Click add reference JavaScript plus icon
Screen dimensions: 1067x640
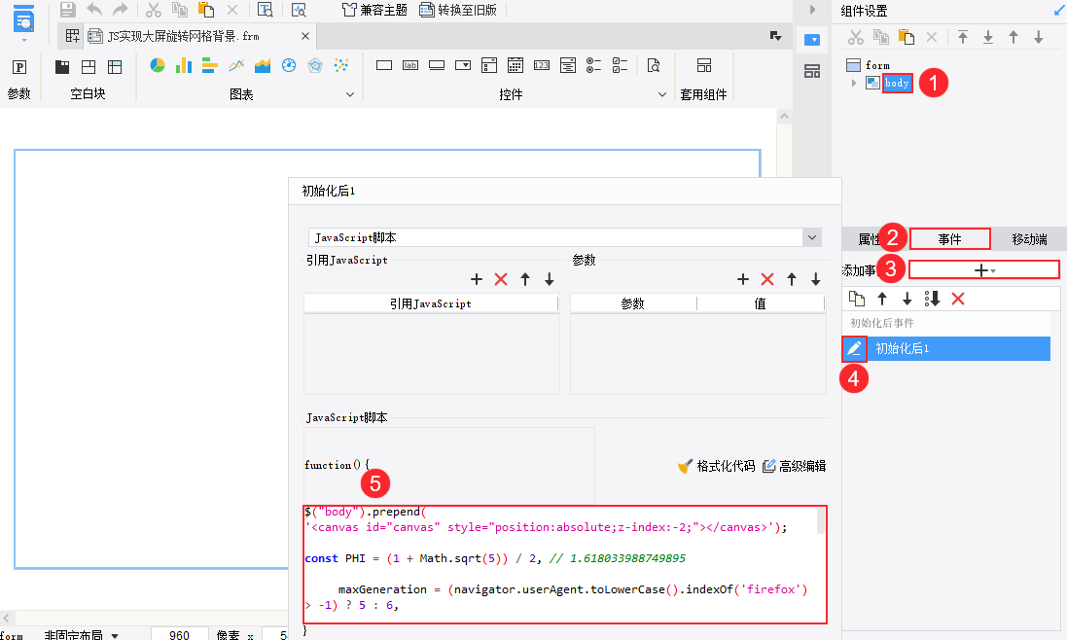point(477,279)
